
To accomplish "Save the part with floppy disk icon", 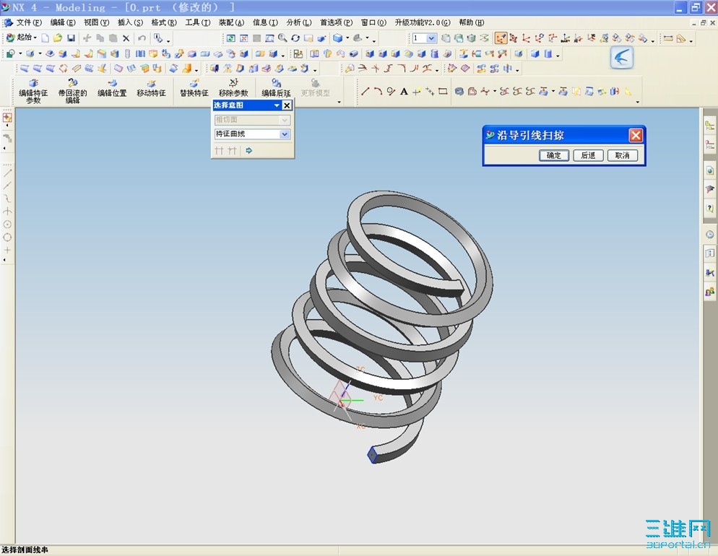I will pyautogui.click(x=71, y=38).
